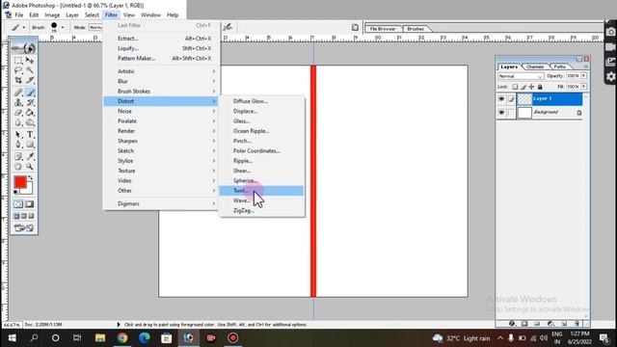Select the Rectangular Marquee tool
The image size is (617, 347).
point(18,60)
